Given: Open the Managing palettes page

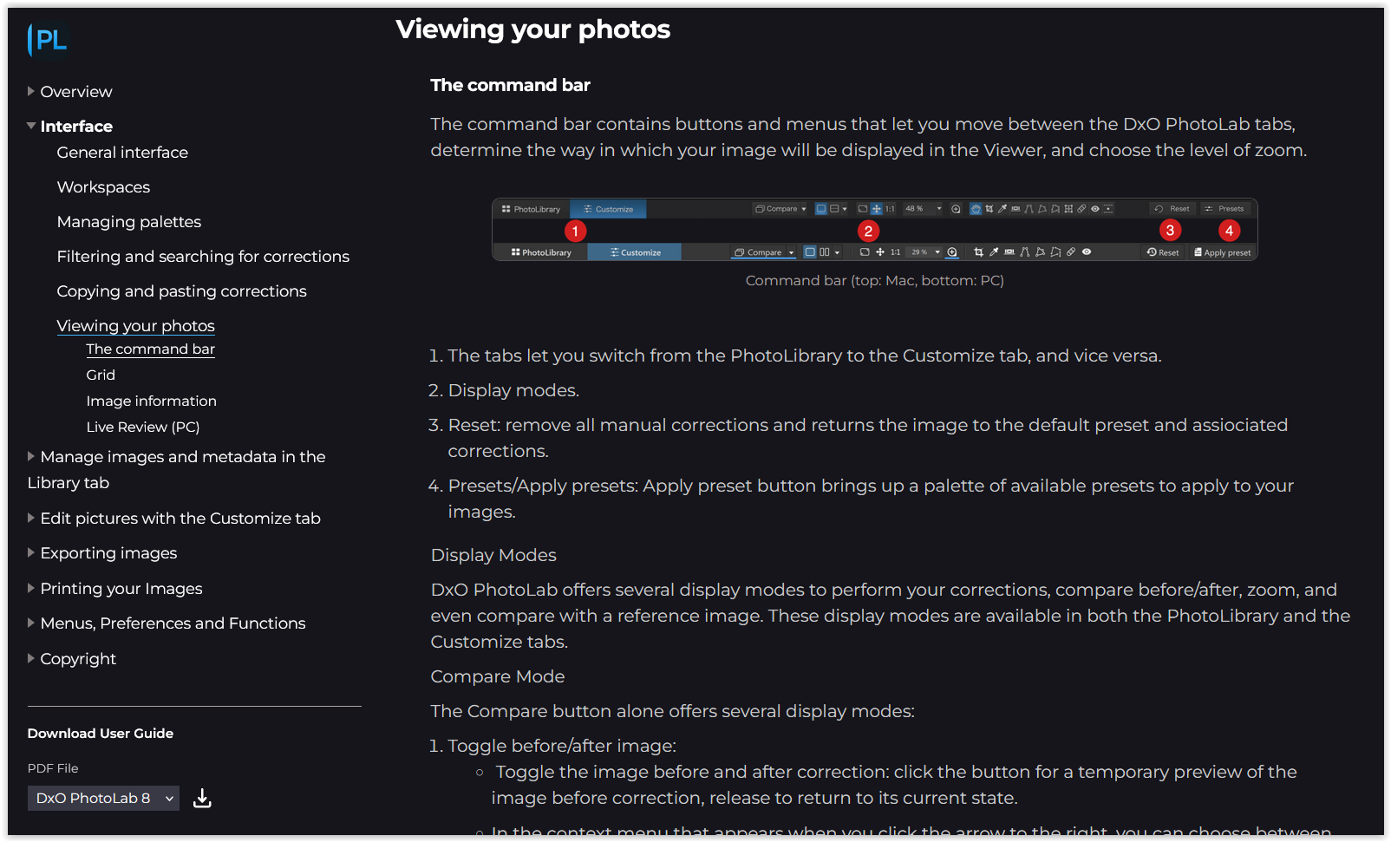Looking at the screenshot, I should pos(129,222).
